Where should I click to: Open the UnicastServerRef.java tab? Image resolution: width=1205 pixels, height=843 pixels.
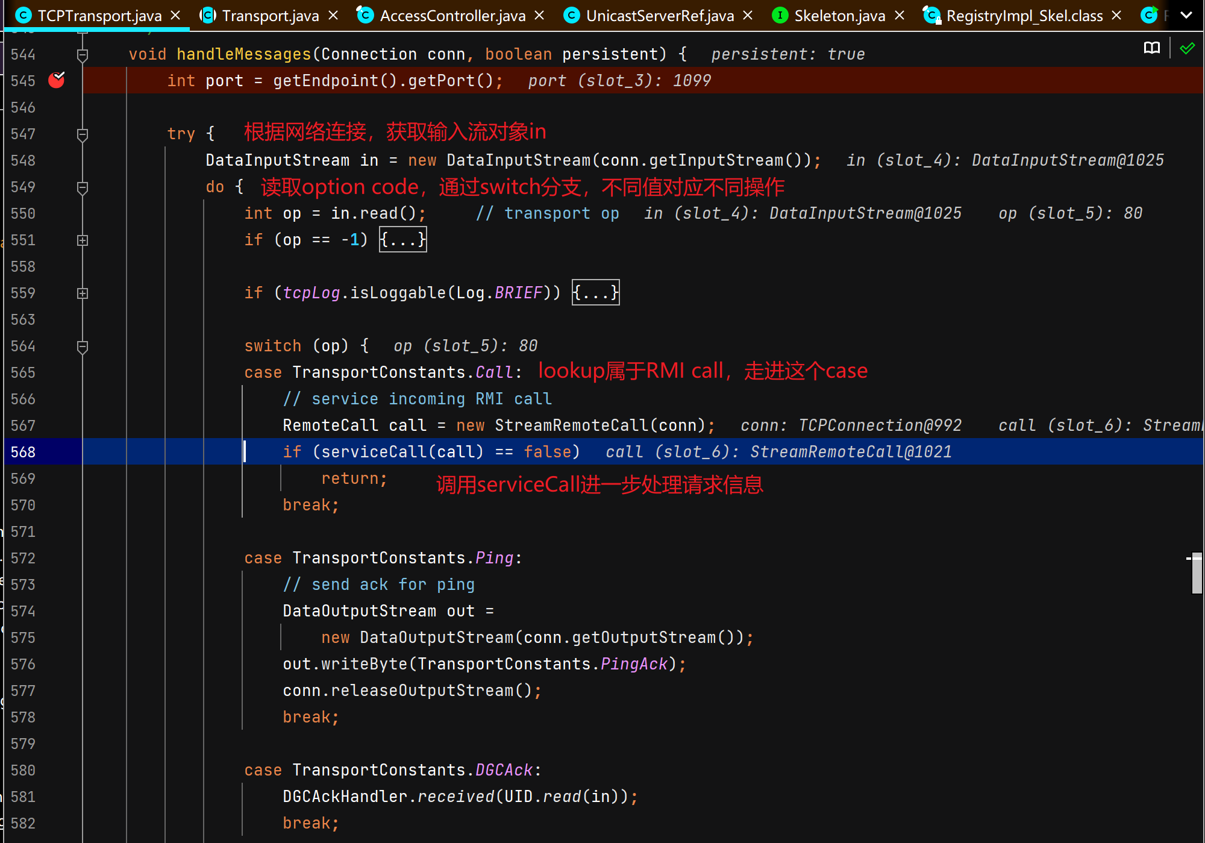tap(660, 16)
